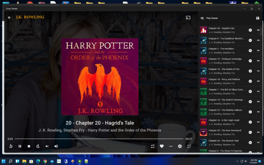Viewport: 264px width, 165px height.
Task: Toggle the favorite heart icon
Action: point(162,146)
